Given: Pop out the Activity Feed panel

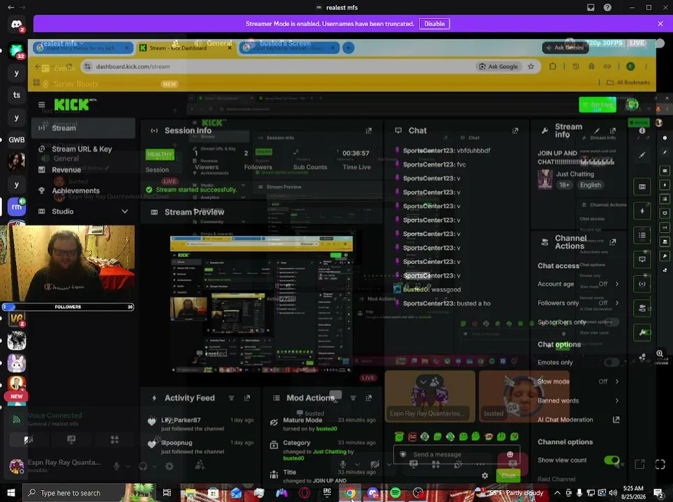Looking at the screenshot, I should pyautogui.click(x=247, y=398).
